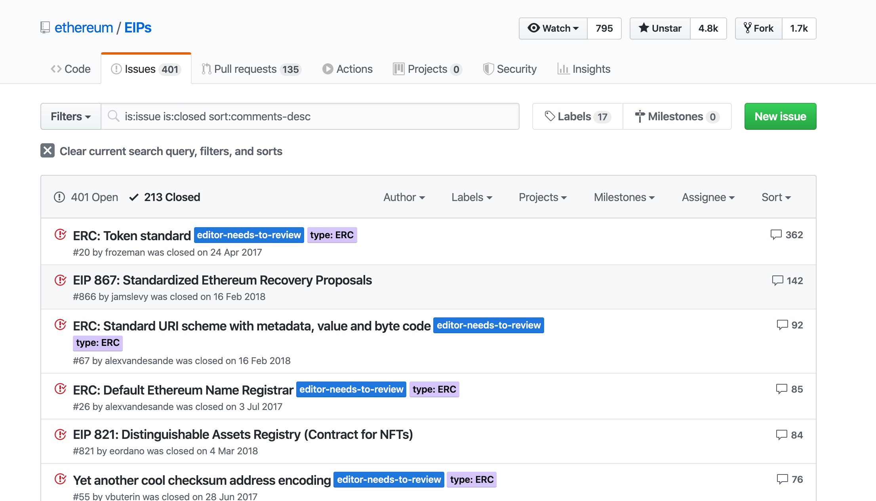Open the Labels 17 page
Viewport: 876px width, 501px height.
pyautogui.click(x=578, y=116)
